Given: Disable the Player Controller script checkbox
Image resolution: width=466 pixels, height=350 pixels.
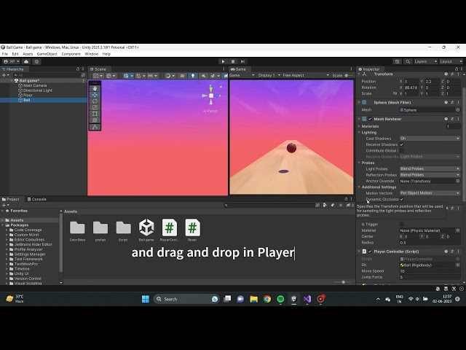Looking at the screenshot, I should point(370,252).
